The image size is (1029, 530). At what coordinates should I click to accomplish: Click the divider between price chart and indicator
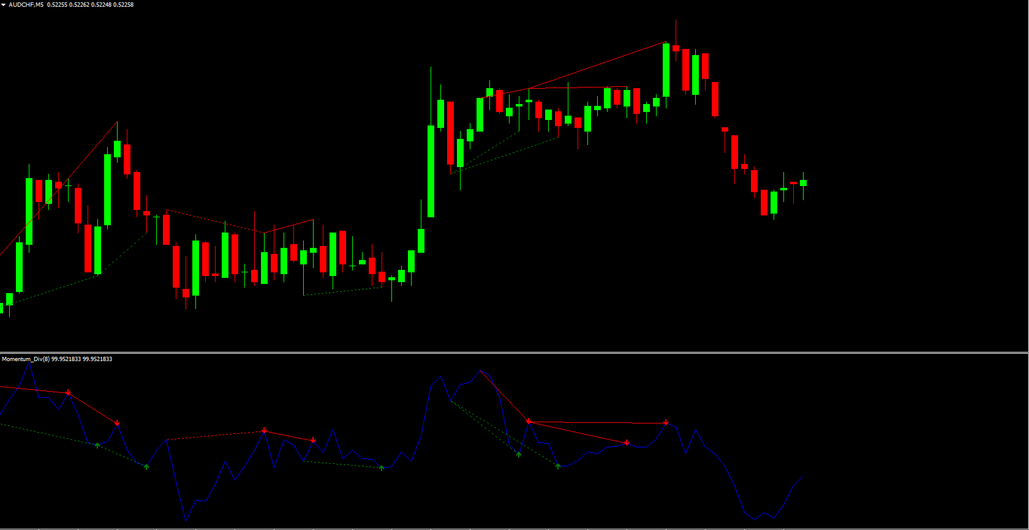point(514,353)
